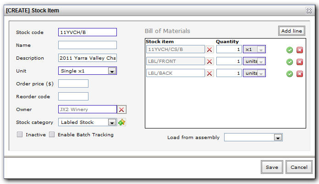Confirm the LBL/BACK line with green tick
The width and height of the screenshot is (319, 184).
pyautogui.click(x=290, y=74)
